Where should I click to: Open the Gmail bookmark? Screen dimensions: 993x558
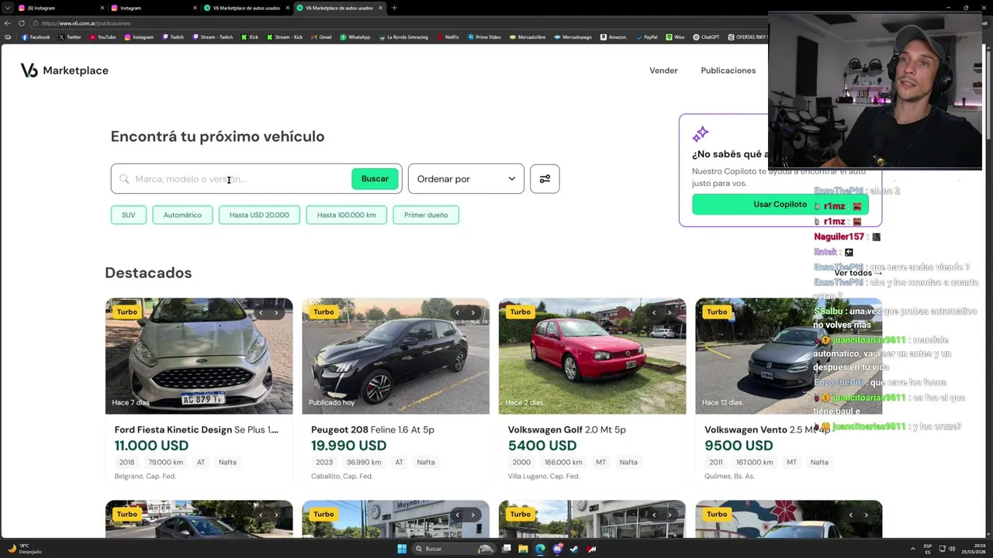tap(321, 37)
